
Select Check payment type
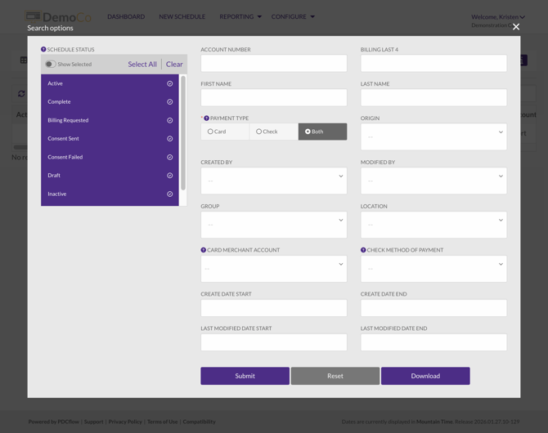(x=274, y=132)
